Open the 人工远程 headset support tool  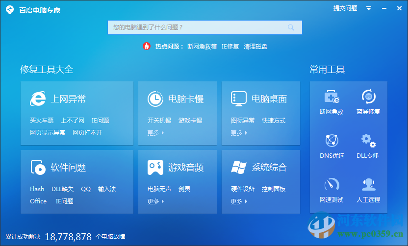tap(368, 184)
